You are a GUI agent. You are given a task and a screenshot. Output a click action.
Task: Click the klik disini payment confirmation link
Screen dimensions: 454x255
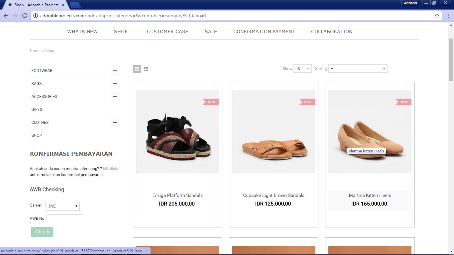[x=111, y=168]
